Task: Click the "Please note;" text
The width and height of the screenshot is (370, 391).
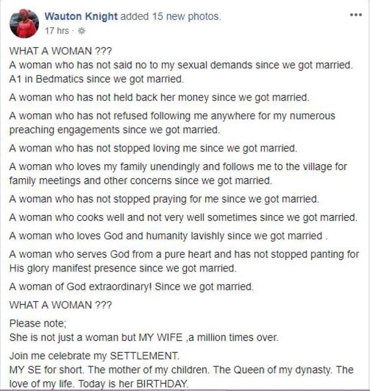Action: 37,324
